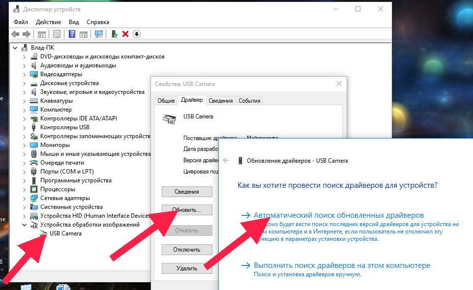Click the Очереди печати printer icon
Viewport: 473px width, 290px height.
click(34, 163)
